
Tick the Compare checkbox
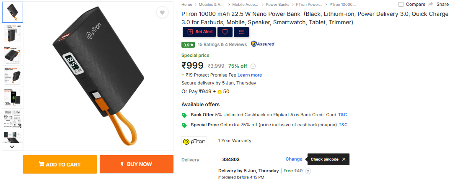[x=401, y=5]
